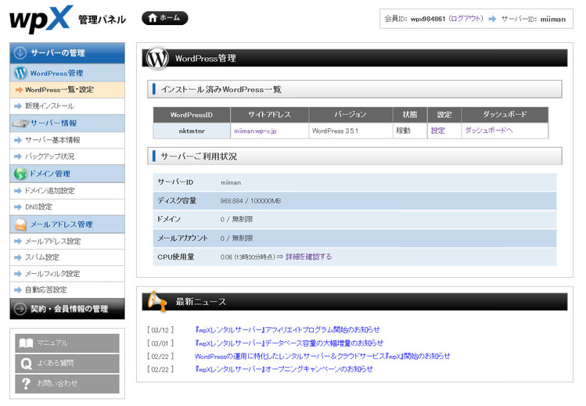Click the envelope icon beside メールアドレス管理

pyautogui.click(x=20, y=224)
